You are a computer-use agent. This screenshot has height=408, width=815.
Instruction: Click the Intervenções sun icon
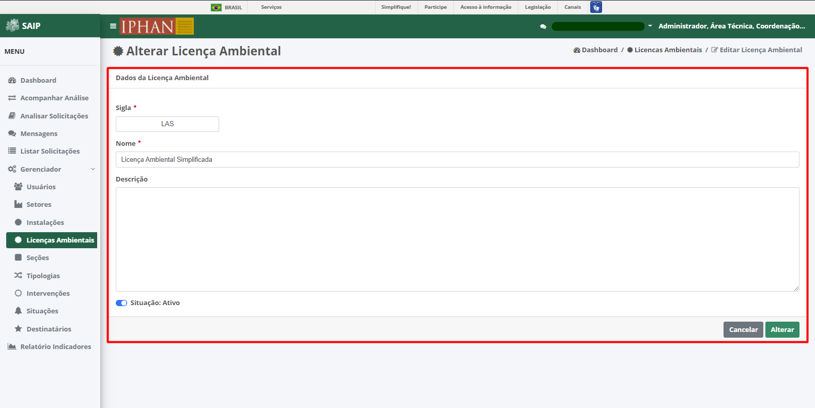tap(18, 293)
